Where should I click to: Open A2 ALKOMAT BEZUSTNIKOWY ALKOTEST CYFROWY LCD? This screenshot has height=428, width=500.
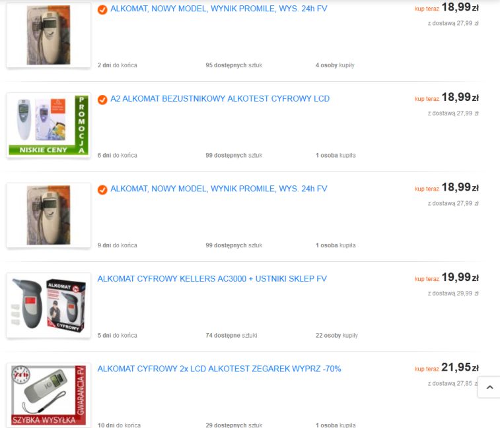click(220, 99)
